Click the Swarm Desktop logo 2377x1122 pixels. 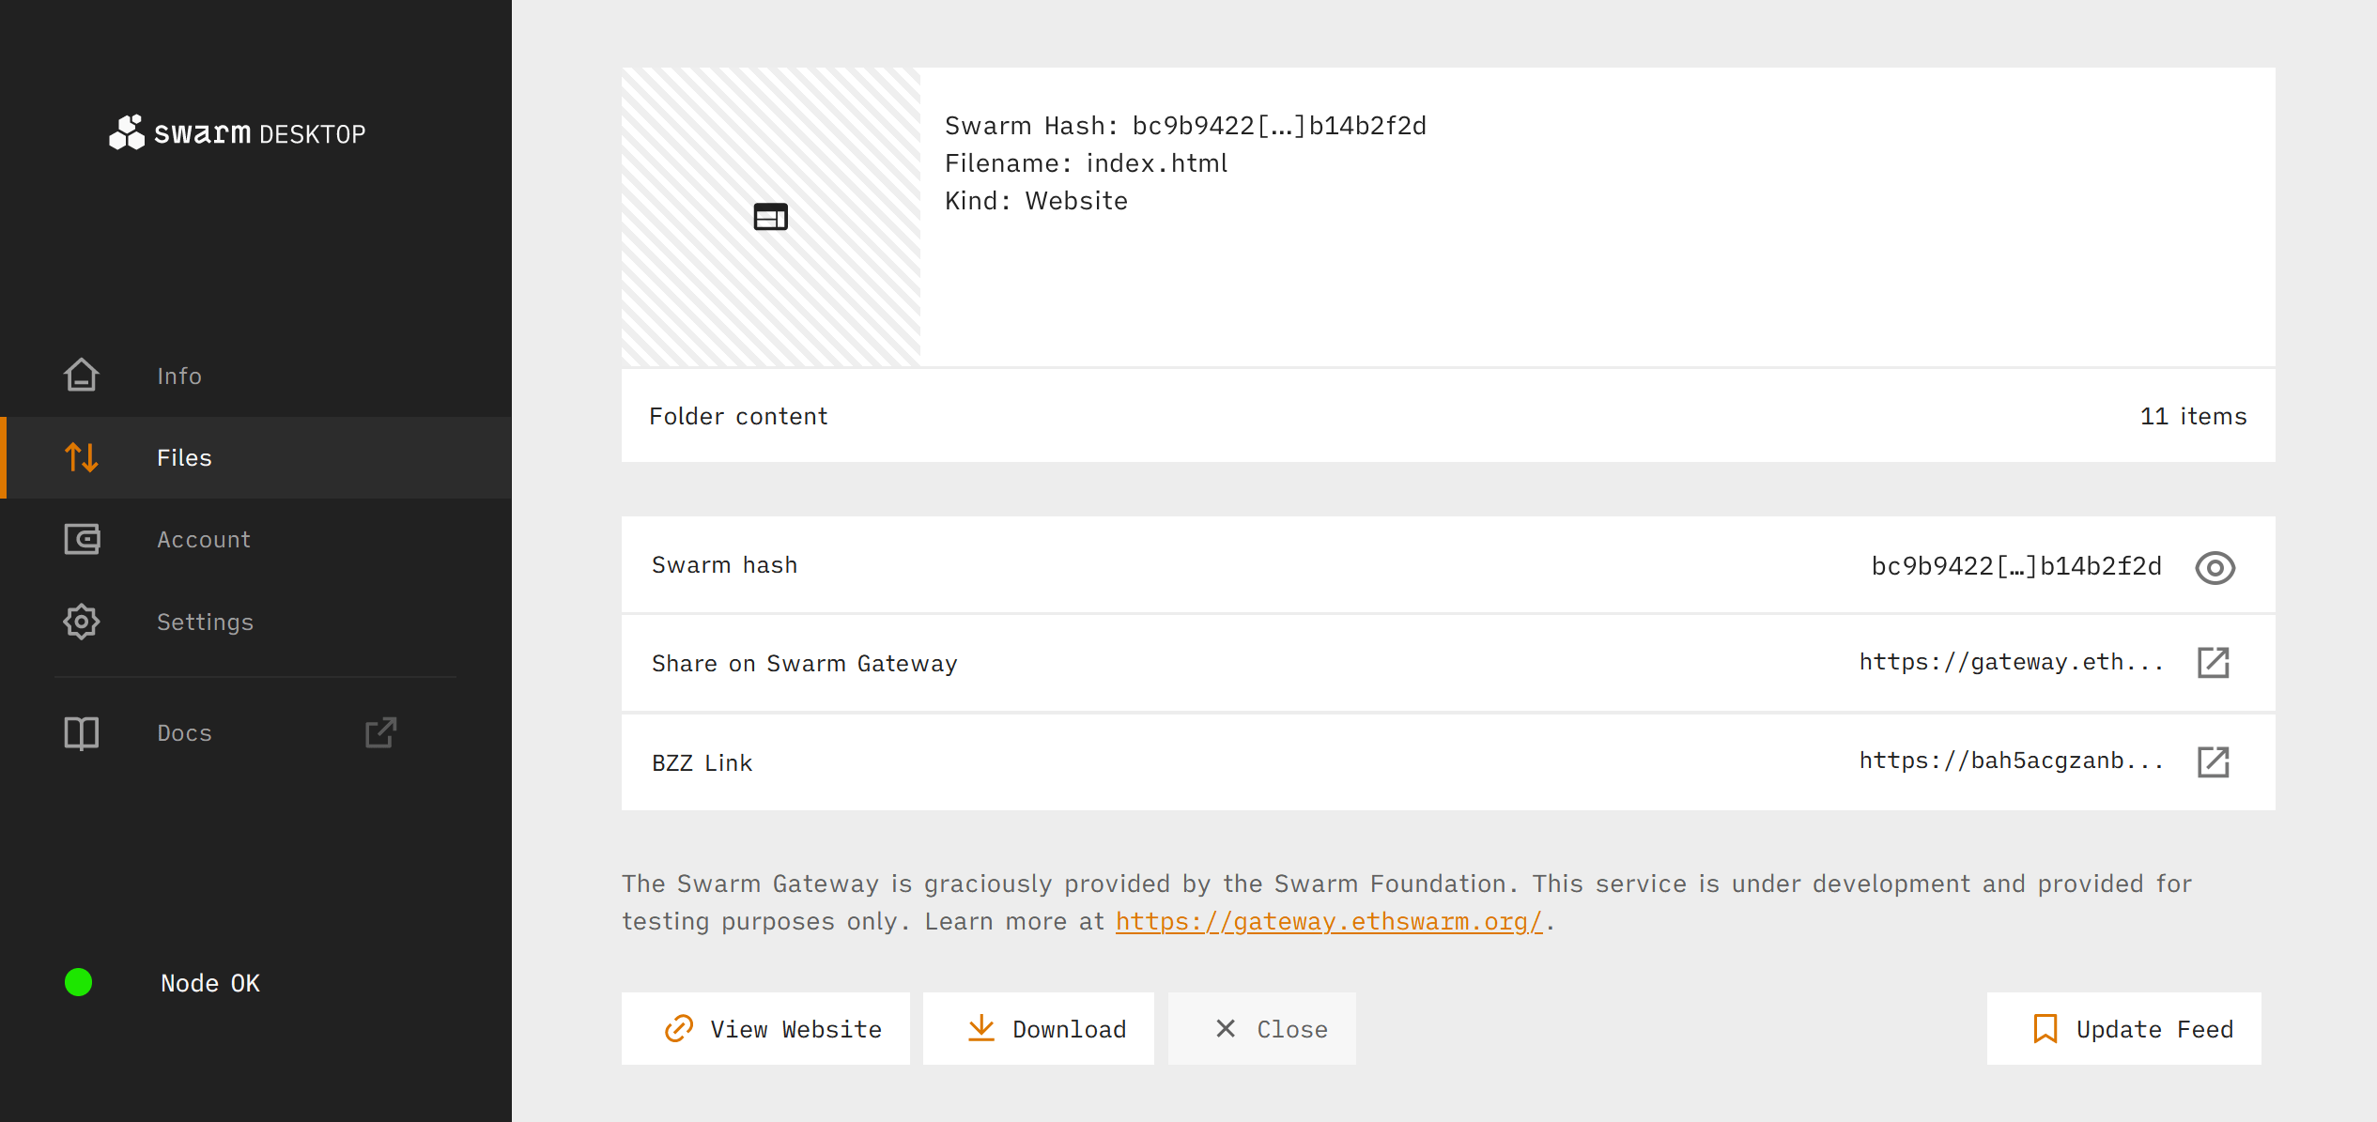point(238,133)
